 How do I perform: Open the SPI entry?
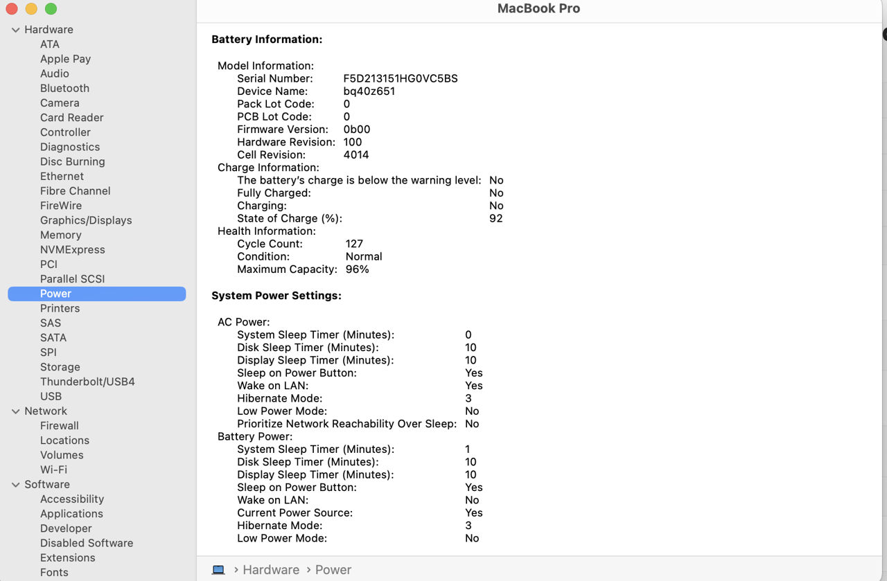click(x=49, y=352)
